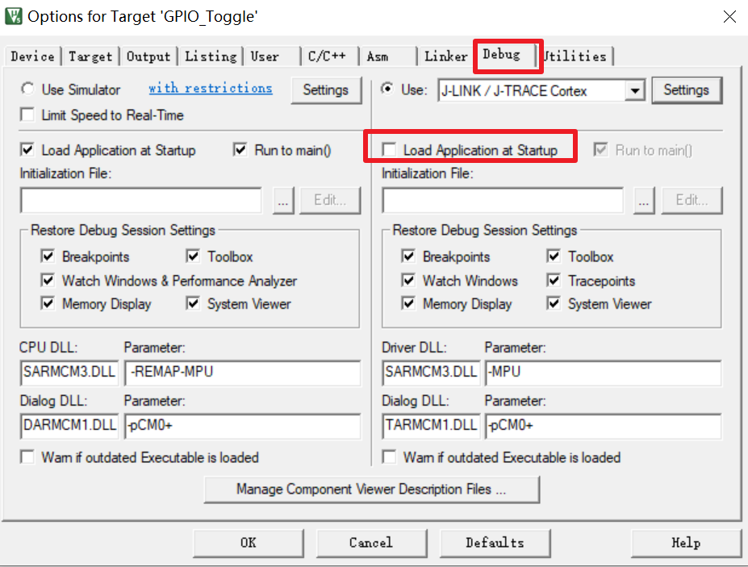The image size is (748, 567).
Task: Edit the simulator -pCM0+ parameter field
Action: [x=243, y=425]
